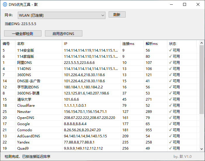Select the 114DNS row
This screenshot has height=161, width=205.
pyautogui.click(x=100, y=69)
